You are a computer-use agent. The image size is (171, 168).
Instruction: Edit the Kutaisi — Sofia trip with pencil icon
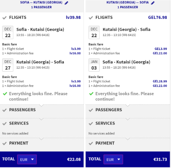pos(153,3)
